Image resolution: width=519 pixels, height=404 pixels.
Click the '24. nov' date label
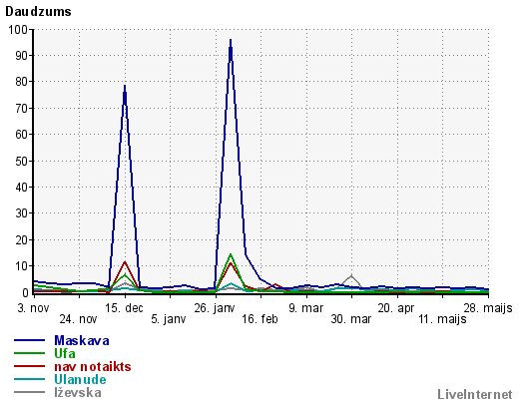pyautogui.click(x=78, y=319)
